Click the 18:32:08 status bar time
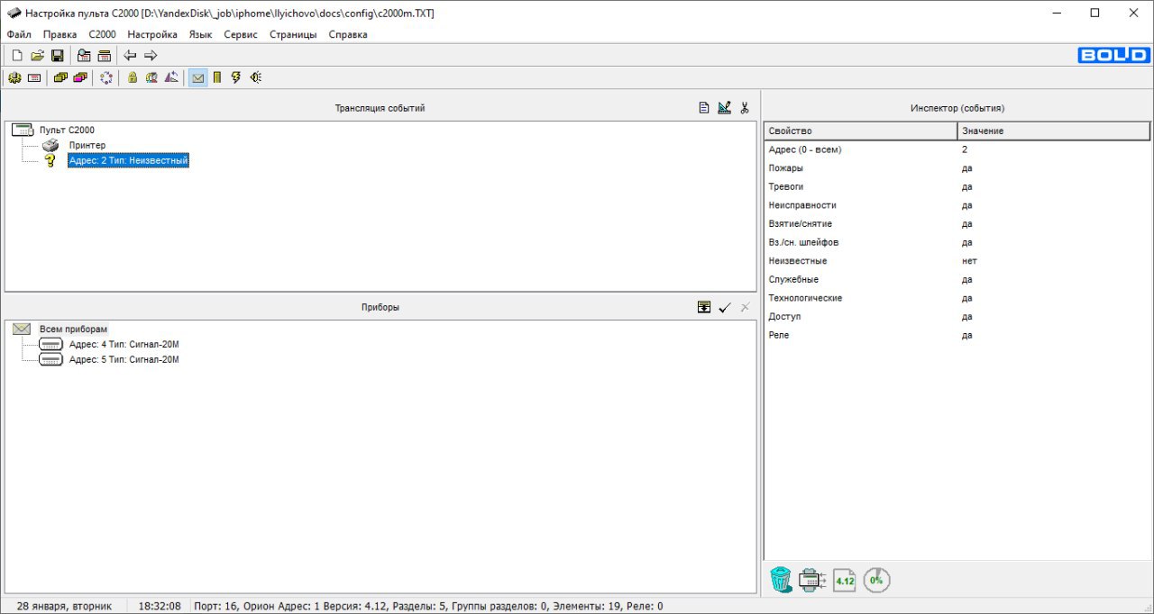1154x614 pixels. pyautogui.click(x=160, y=606)
